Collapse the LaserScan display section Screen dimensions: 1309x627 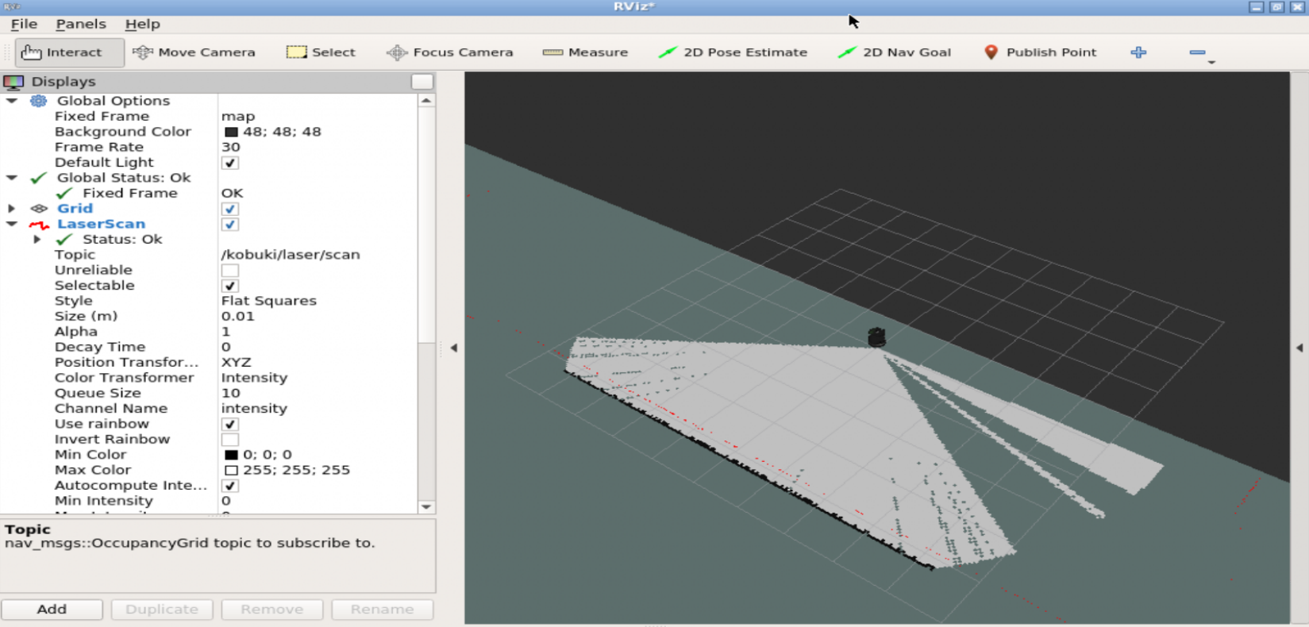[x=12, y=224]
